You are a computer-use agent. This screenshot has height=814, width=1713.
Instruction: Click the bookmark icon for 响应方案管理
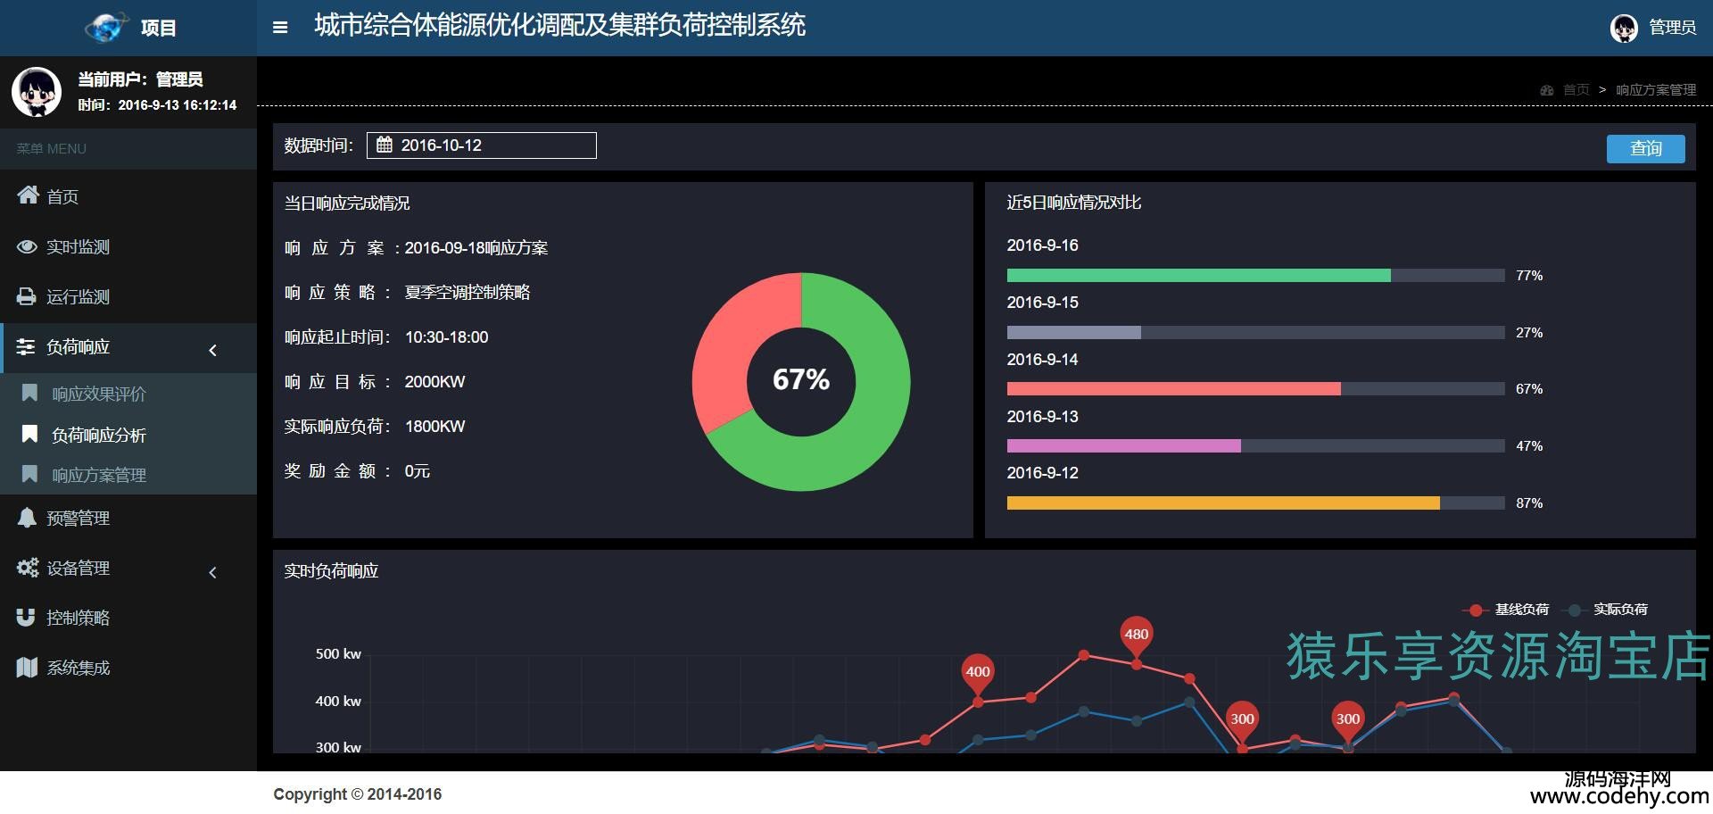coord(29,474)
